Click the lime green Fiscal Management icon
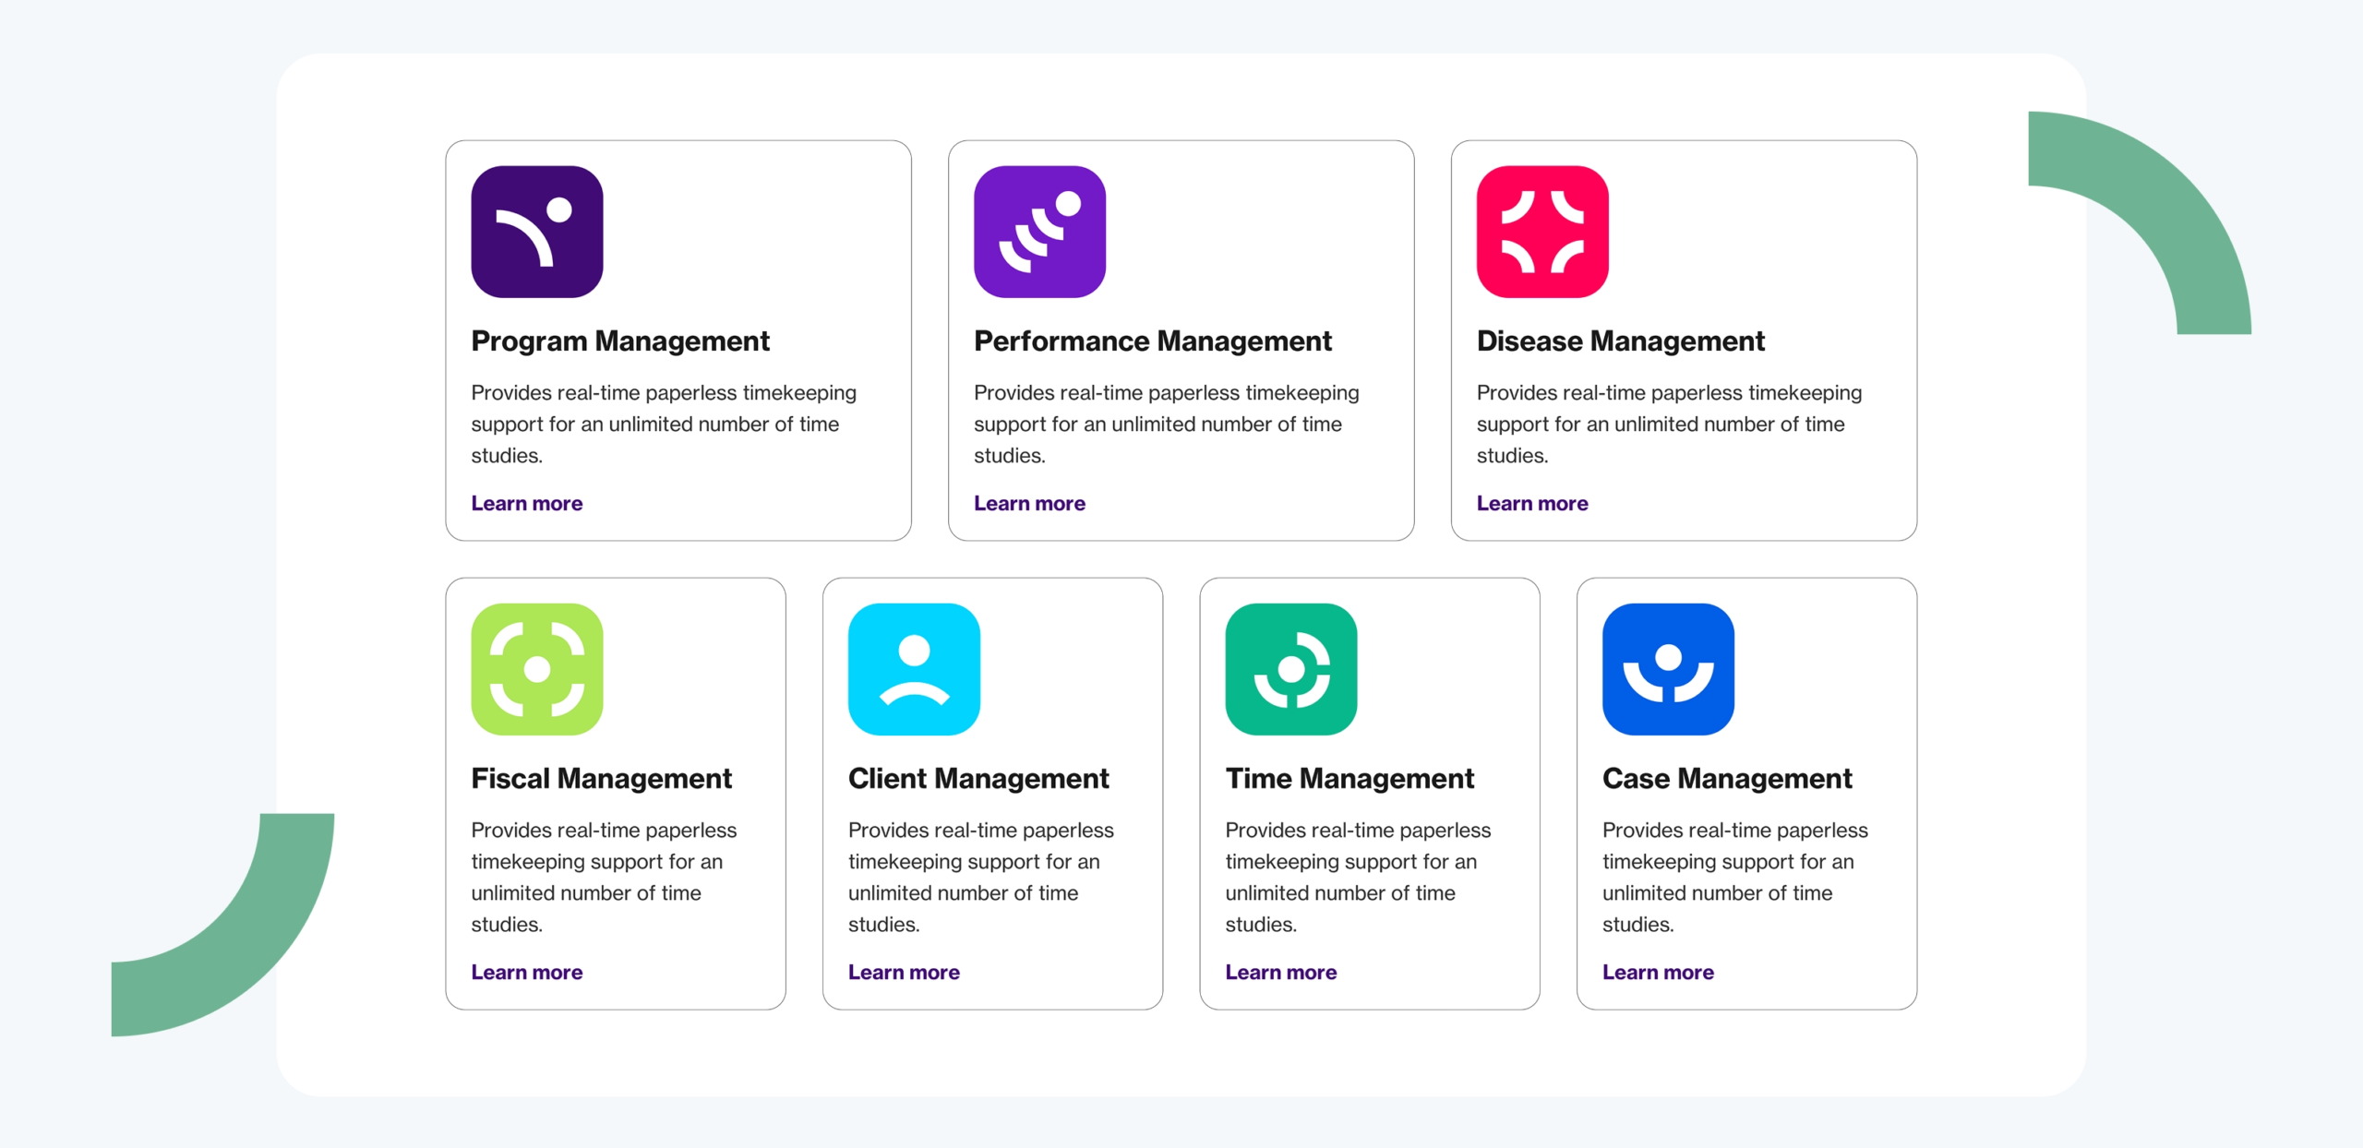The height and width of the screenshot is (1148, 2363). tap(536, 669)
